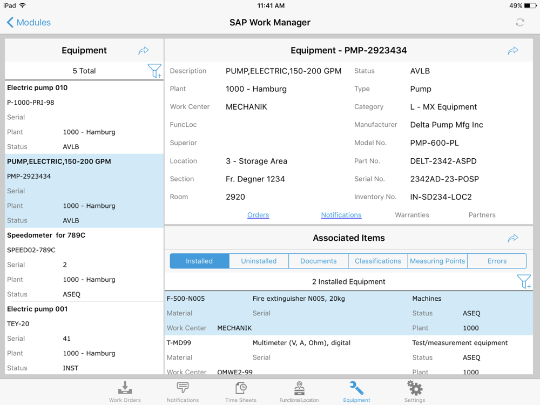Switch to the Uninstalled tab
The width and height of the screenshot is (540, 405).
coord(259,261)
